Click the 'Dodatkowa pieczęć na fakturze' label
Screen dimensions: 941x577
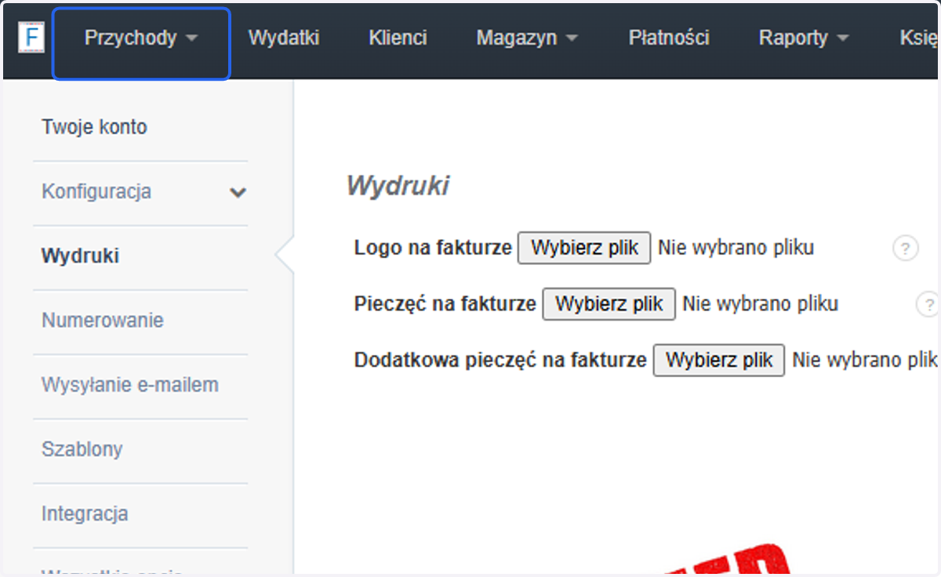[x=500, y=360]
